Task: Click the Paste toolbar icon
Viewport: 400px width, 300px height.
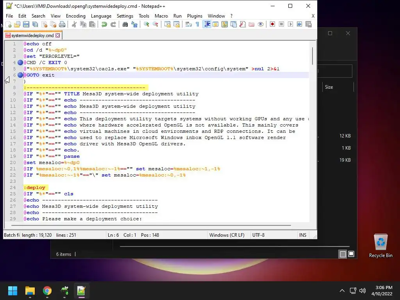Action: pyautogui.click(x=92, y=25)
